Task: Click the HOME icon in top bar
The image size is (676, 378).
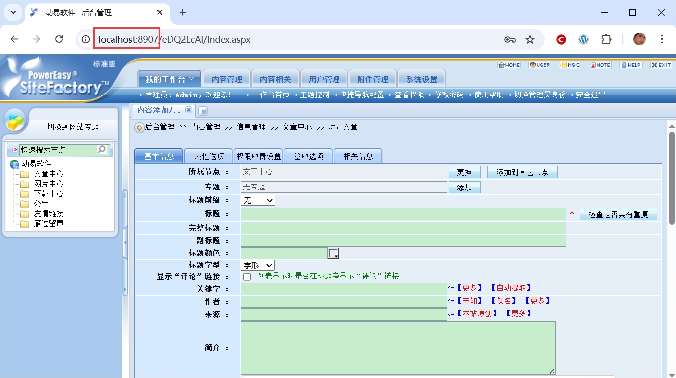Action: click(509, 65)
